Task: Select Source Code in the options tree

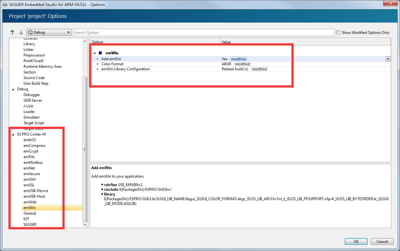Action: 34,78
